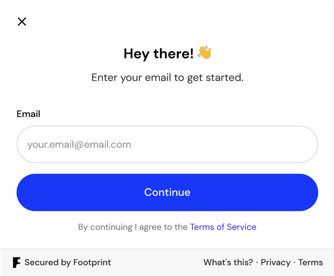
Task: Click the your.email@email.com placeholder text
Action: 79,145
